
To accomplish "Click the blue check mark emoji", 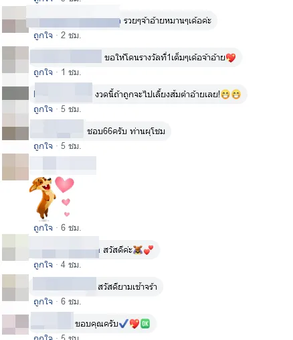I will coord(124,323).
